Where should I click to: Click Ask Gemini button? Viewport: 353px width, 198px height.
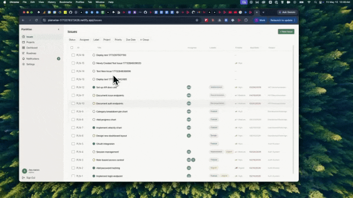(287, 12)
